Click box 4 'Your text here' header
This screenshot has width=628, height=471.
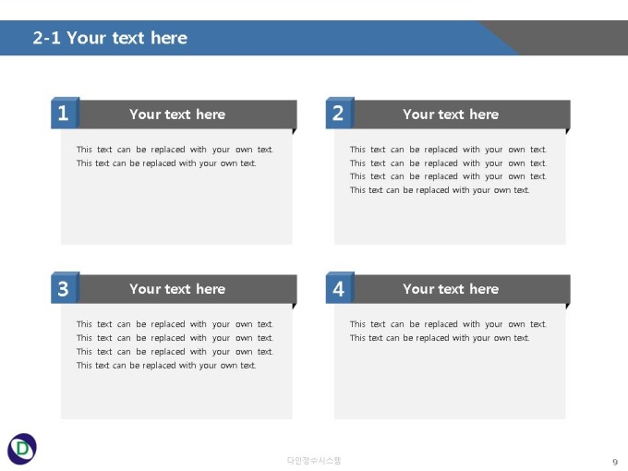tap(451, 289)
